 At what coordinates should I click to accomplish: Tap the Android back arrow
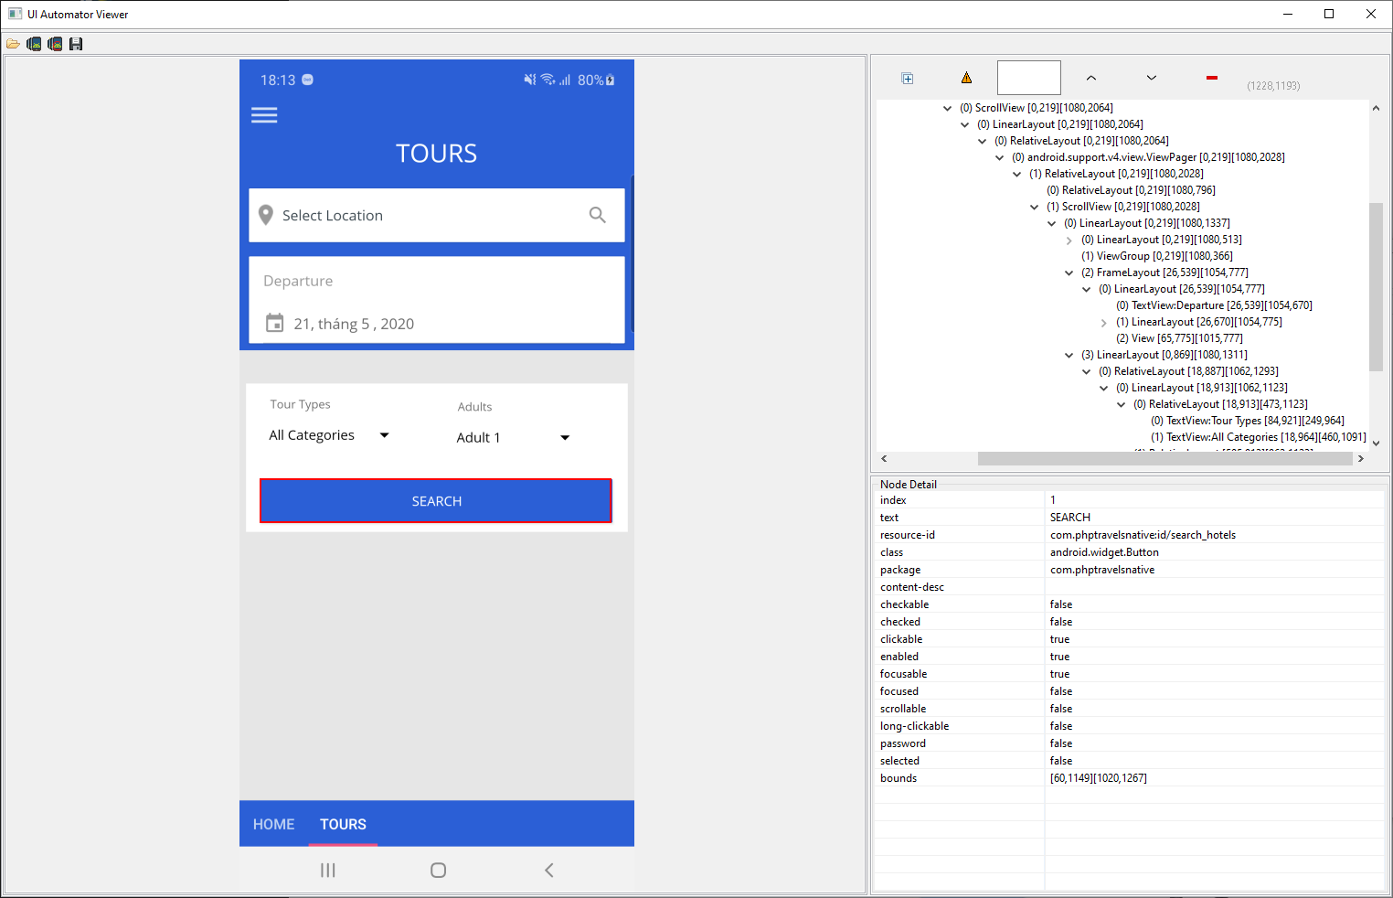click(549, 871)
